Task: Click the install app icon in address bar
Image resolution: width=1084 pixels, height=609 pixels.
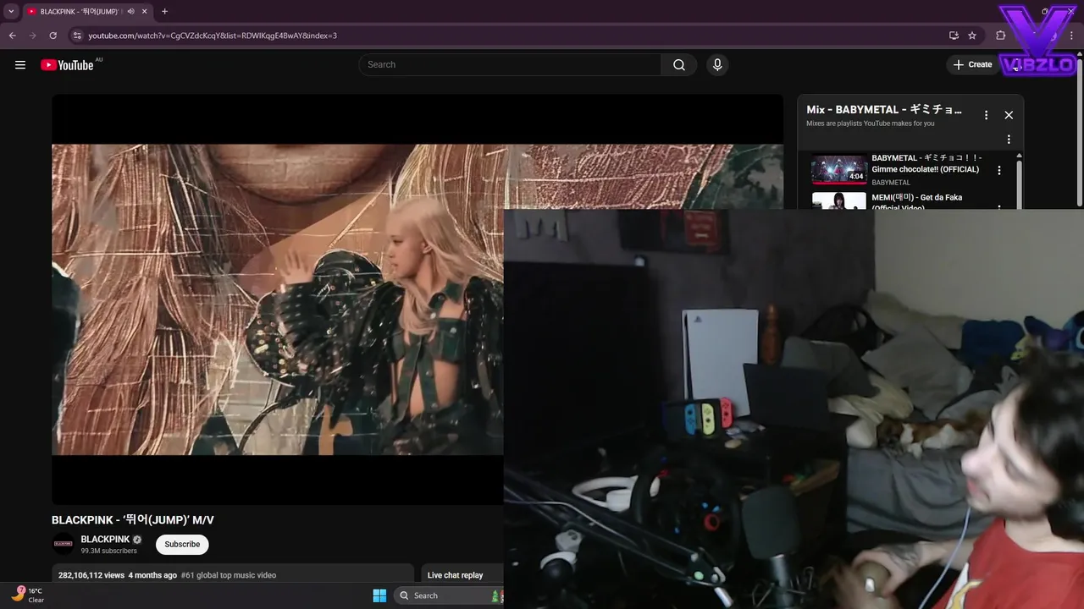Action: [x=954, y=36]
